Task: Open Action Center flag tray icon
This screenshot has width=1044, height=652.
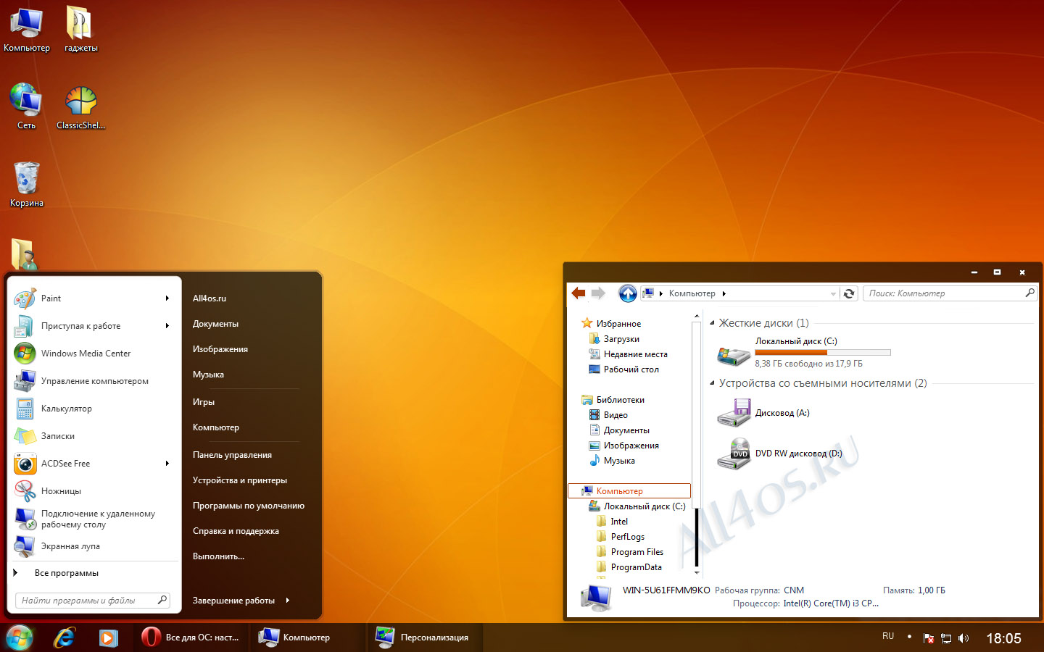Action: 928,638
